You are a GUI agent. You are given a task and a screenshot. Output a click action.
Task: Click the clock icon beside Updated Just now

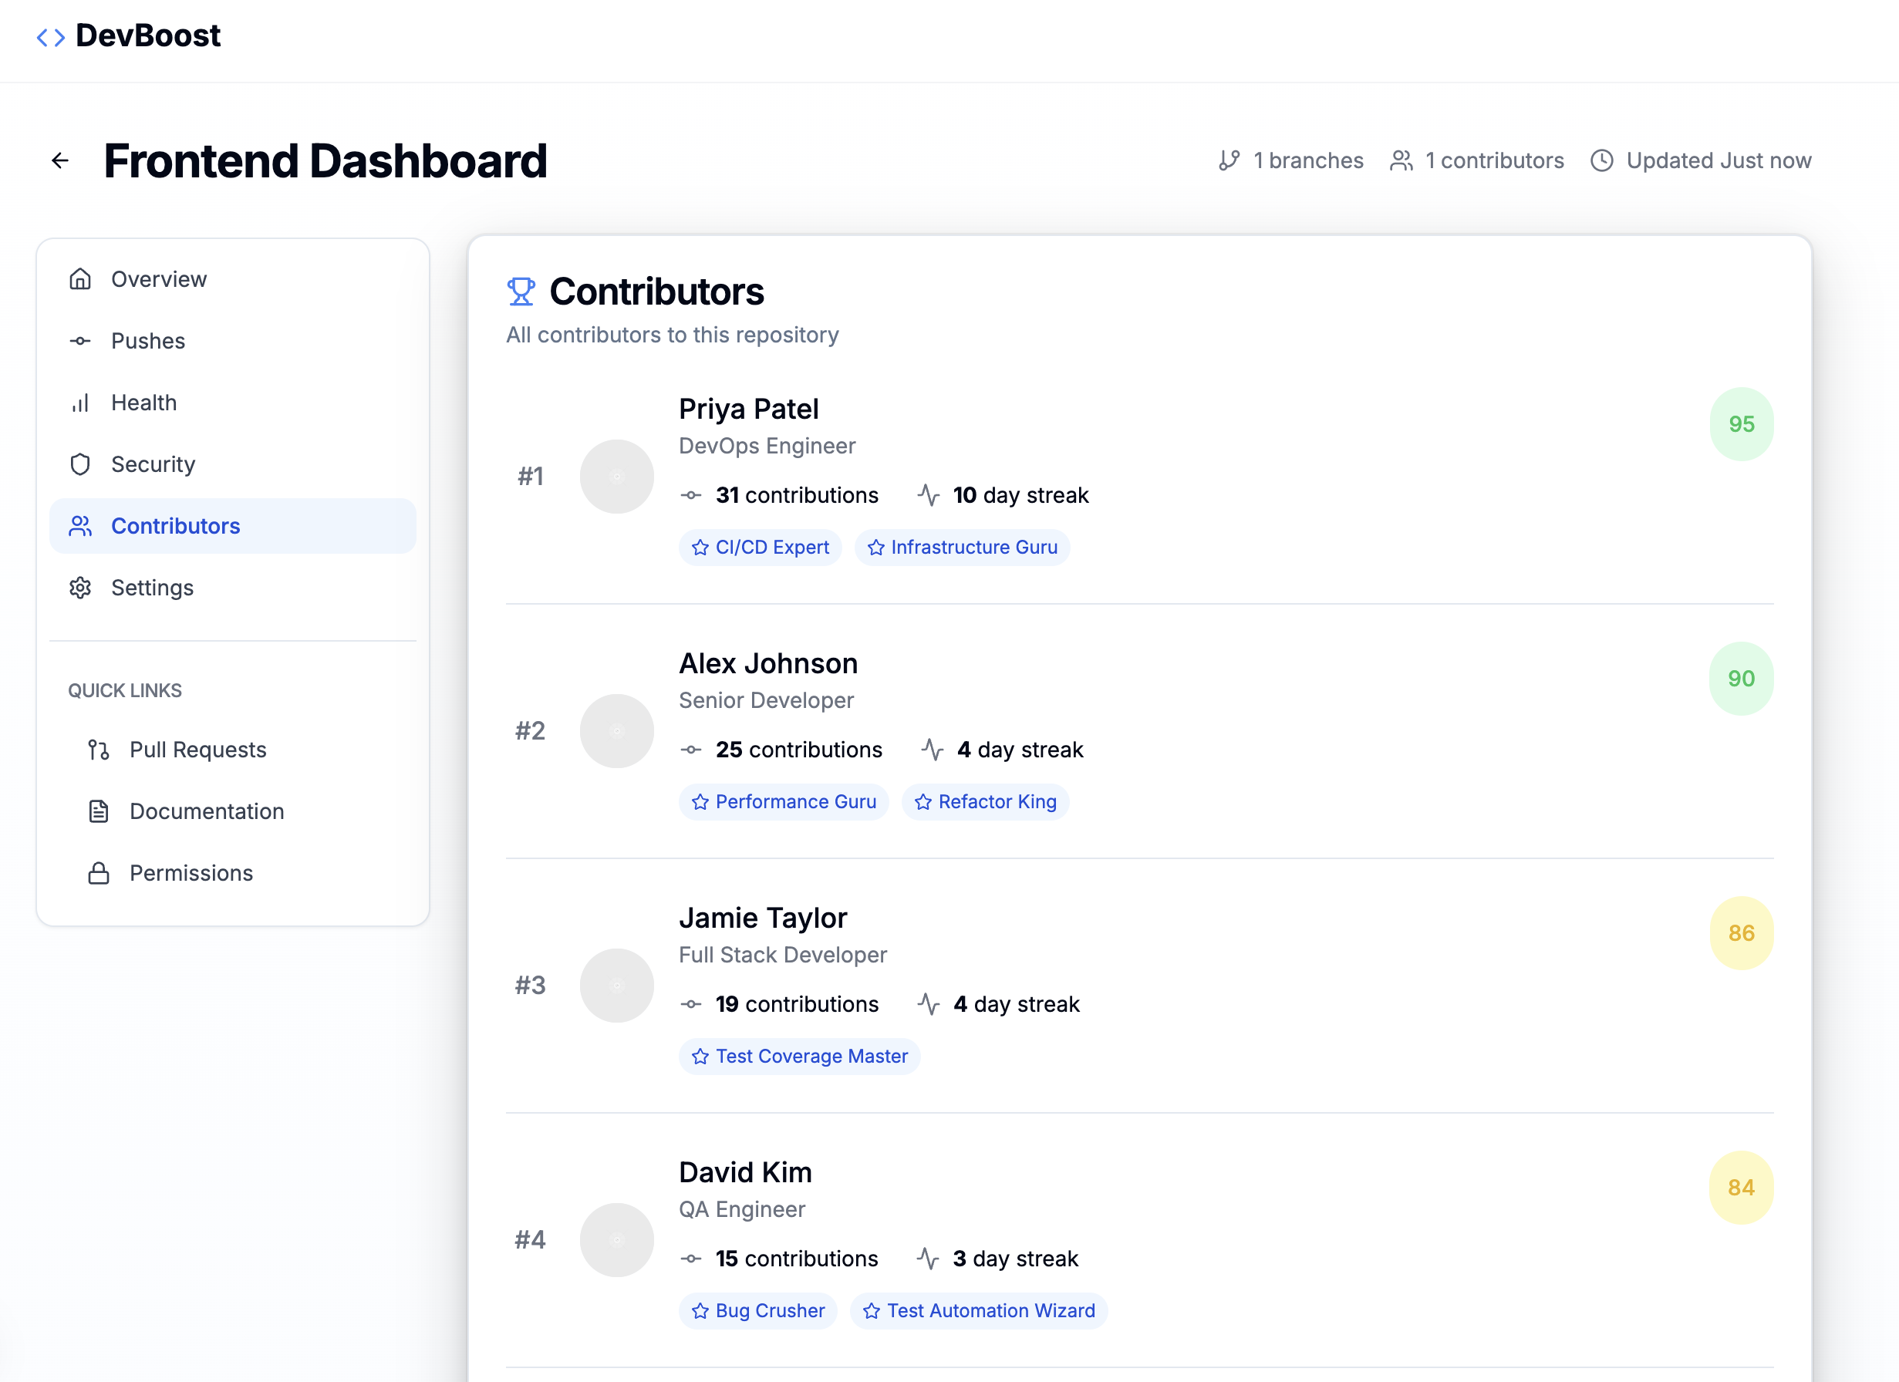[x=1601, y=160]
